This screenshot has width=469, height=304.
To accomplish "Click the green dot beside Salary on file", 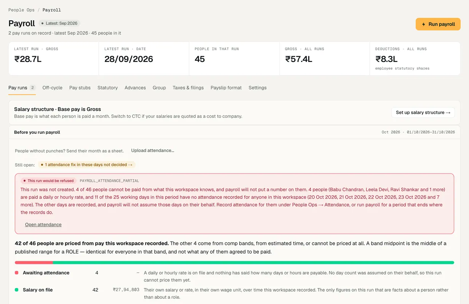I will point(17,290).
